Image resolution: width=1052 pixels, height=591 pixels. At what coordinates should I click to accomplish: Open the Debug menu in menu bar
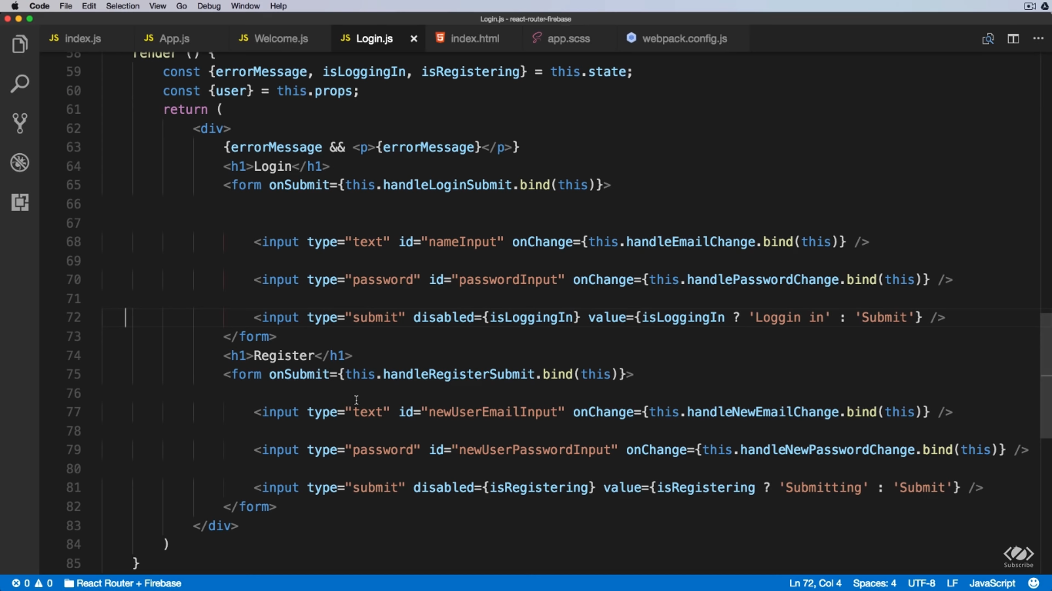pos(209,6)
